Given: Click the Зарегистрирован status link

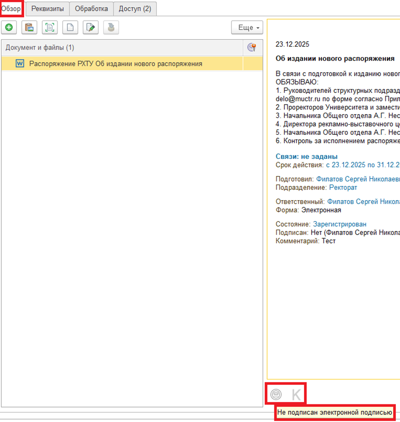Looking at the screenshot, I should [340, 224].
